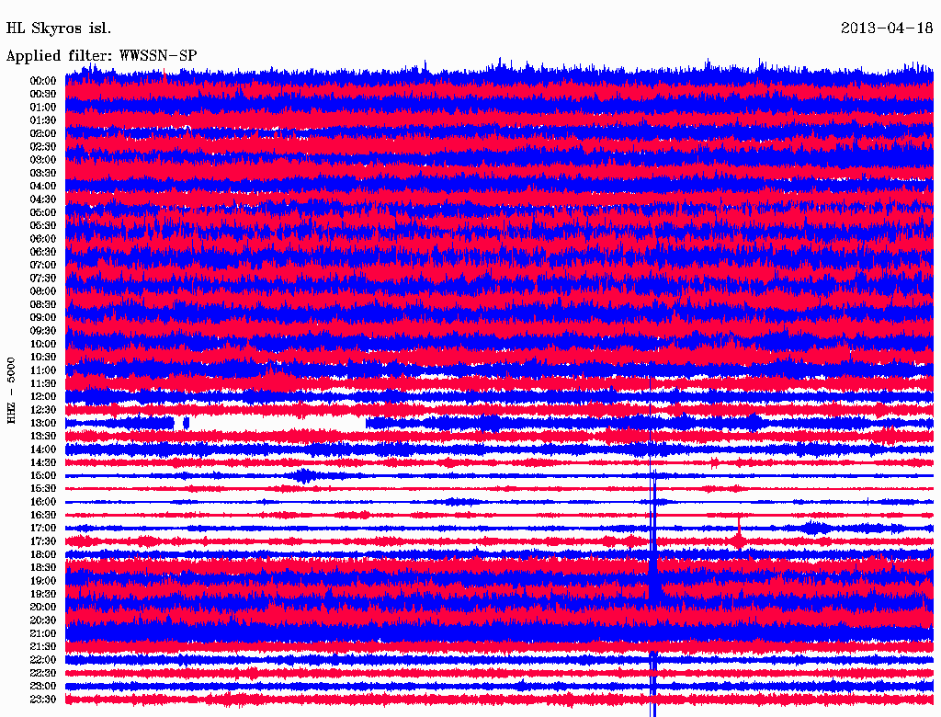
Task: Select the 16:00 time label
Action: pos(43,502)
